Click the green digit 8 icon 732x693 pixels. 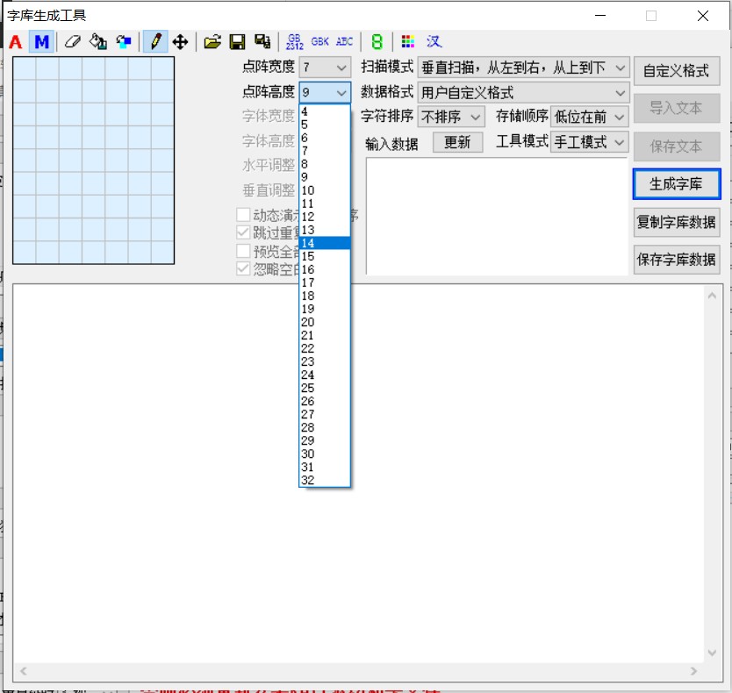[x=377, y=42]
